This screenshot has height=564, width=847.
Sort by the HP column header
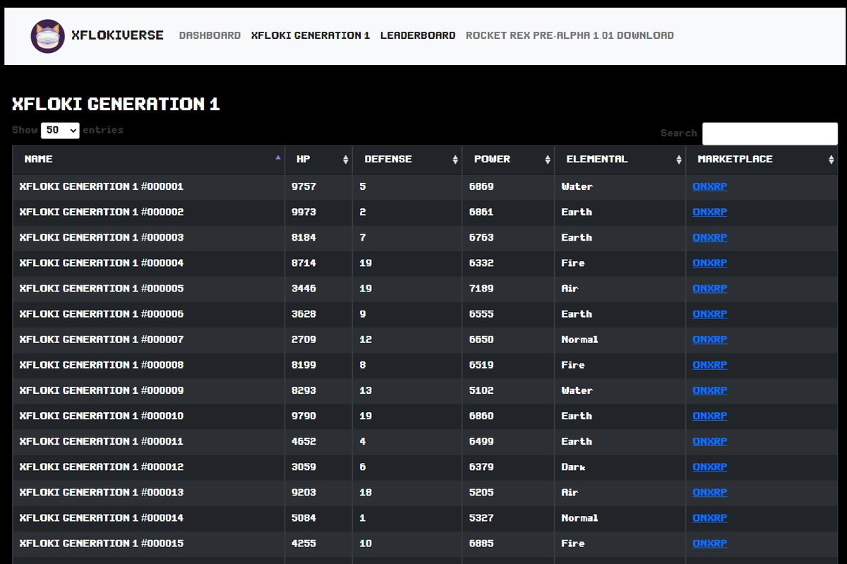click(319, 160)
